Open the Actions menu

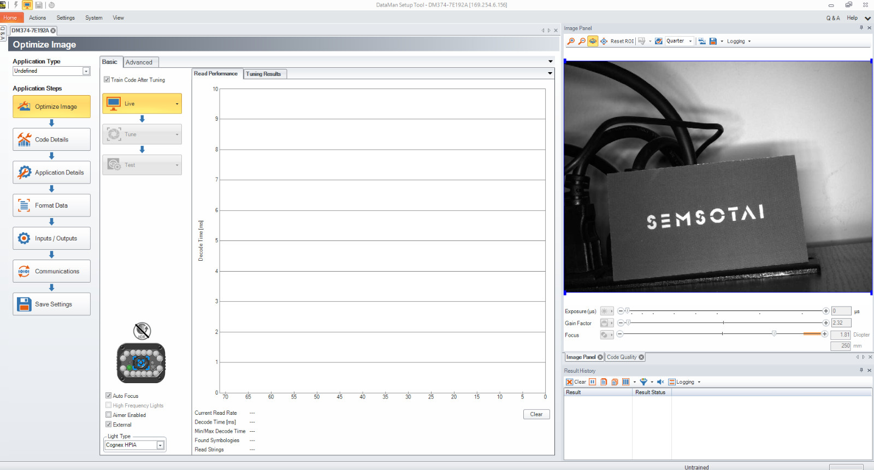[38, 18]
